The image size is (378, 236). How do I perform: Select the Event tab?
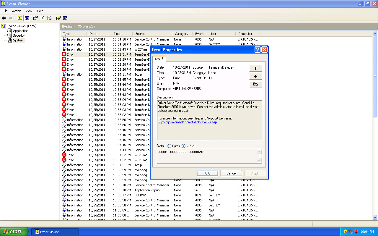pos(159,59)
